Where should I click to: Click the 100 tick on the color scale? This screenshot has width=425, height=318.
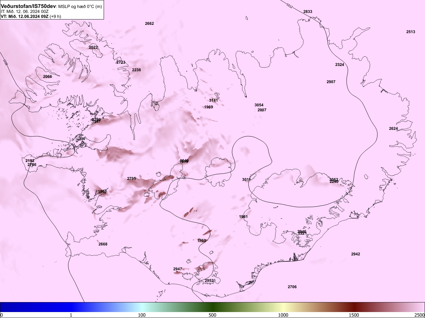(x=142, y=315)
